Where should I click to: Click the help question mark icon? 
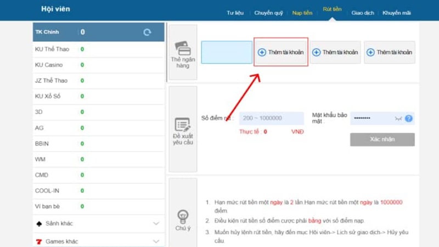coord(408,119)
